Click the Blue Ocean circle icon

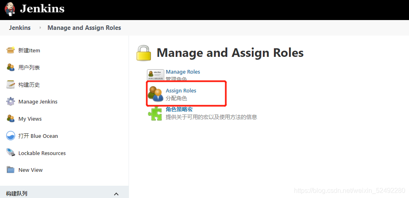coord(10,136)
